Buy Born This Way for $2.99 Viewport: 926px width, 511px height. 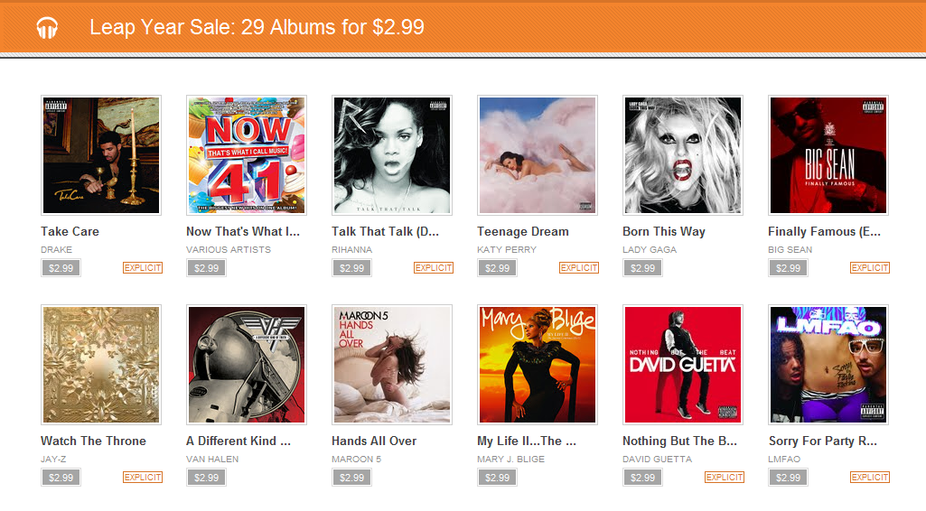tap(642, 268)
